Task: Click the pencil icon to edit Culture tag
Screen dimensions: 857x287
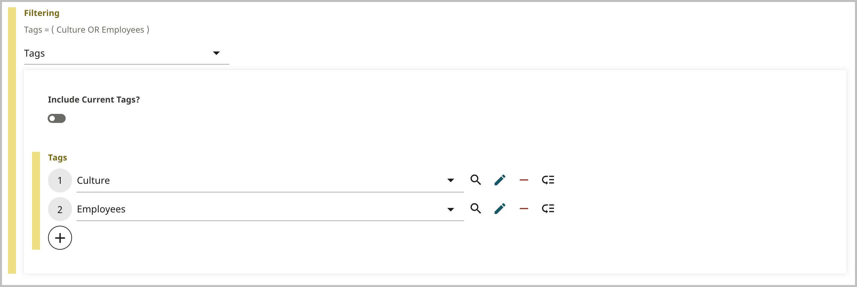Action: coord(500,180)
